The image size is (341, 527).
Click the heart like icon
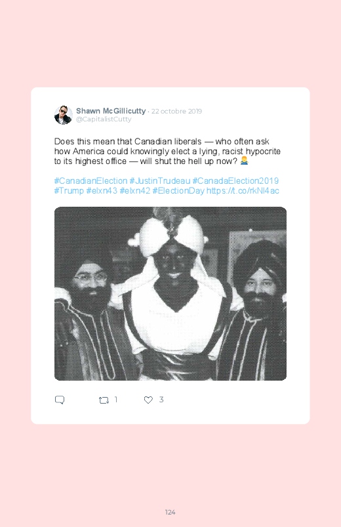tap(148, 400)
